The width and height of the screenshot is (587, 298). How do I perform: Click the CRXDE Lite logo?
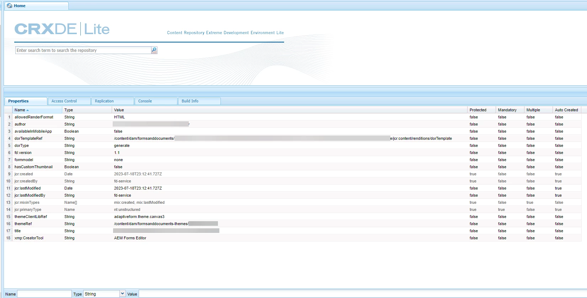coord(62,29)
